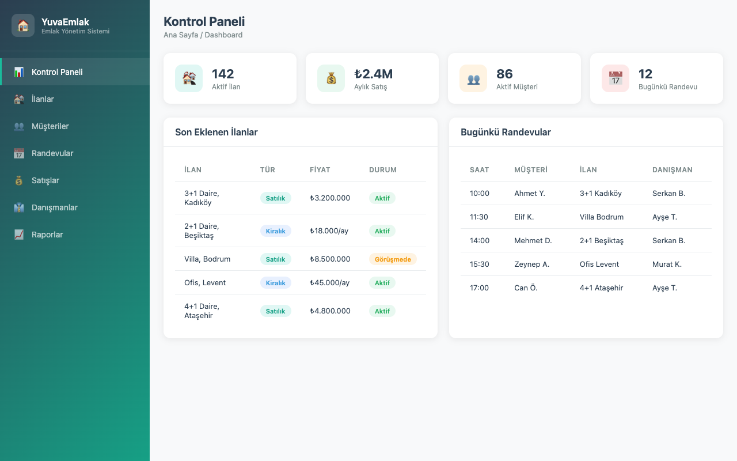Click the Görüşmede status badge

[393, 259]
